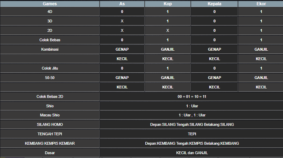Select the 50-50 row label

click(50, 78)
